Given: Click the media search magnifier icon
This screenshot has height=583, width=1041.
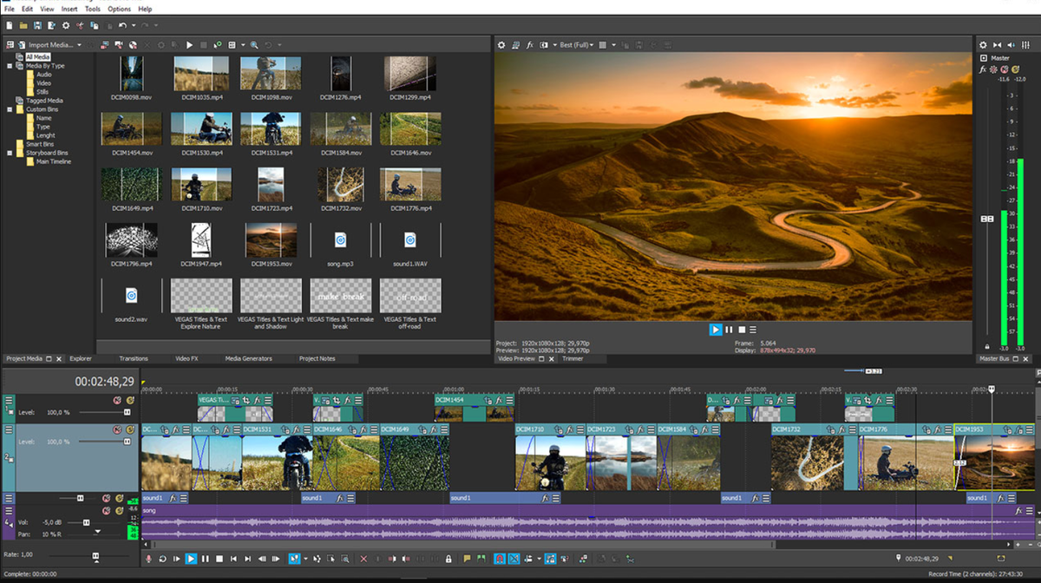Looking at the screenshot, I should pyautogui.click(x=254, y=44).
